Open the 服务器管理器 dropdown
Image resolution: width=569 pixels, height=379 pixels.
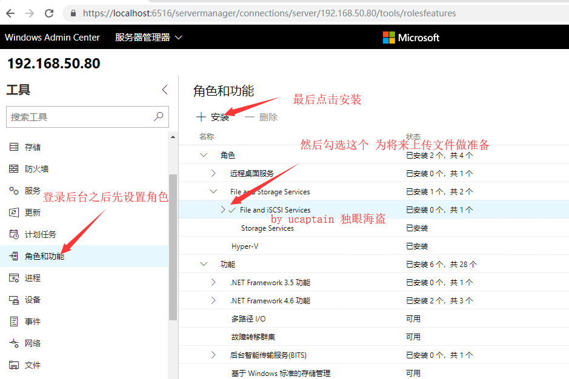(148, 38)
